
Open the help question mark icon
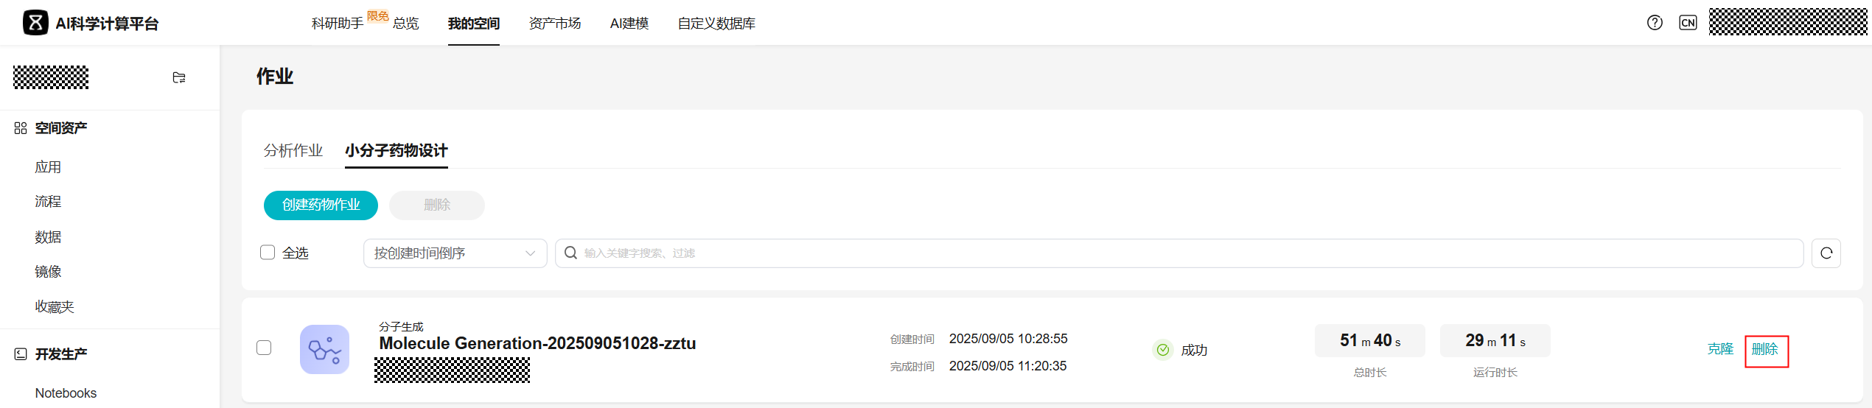1655,23
